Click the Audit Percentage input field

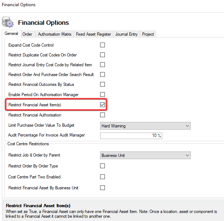131,135
